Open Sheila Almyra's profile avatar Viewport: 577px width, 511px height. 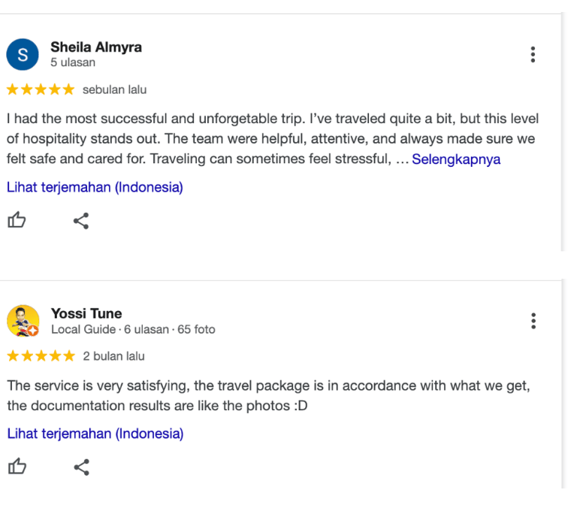(x=22, y=54)
